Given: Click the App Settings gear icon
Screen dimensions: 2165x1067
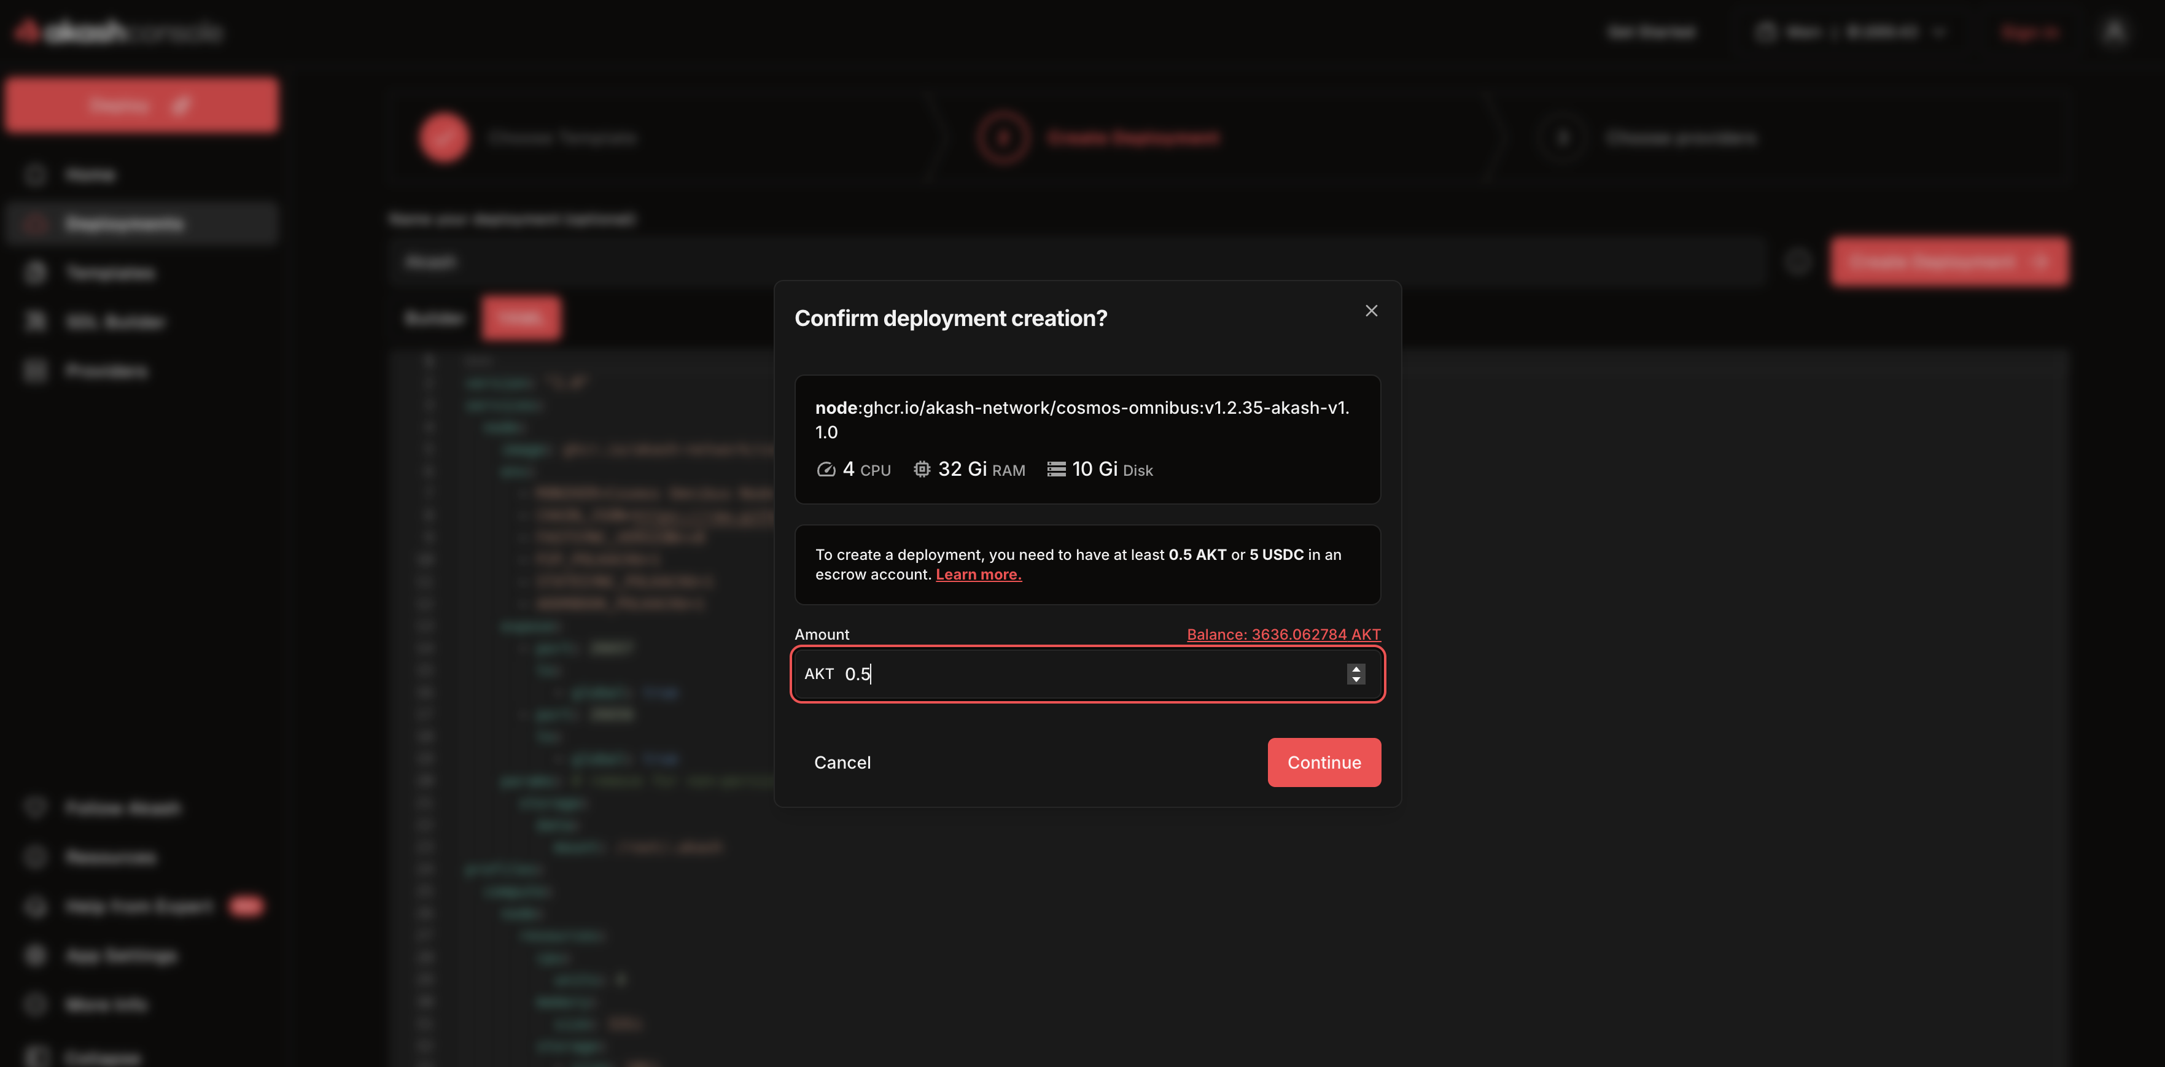Looking at the screenshot, I should [35, 955].
